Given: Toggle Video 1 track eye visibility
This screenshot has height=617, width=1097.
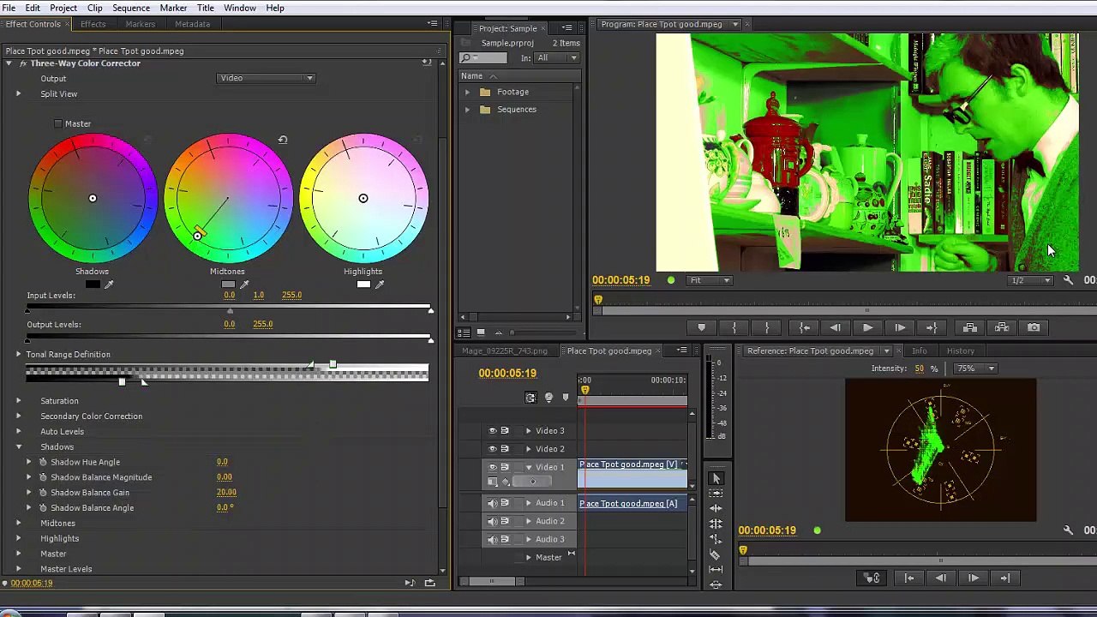Looking at the screenshot, I should coord(493,467).
